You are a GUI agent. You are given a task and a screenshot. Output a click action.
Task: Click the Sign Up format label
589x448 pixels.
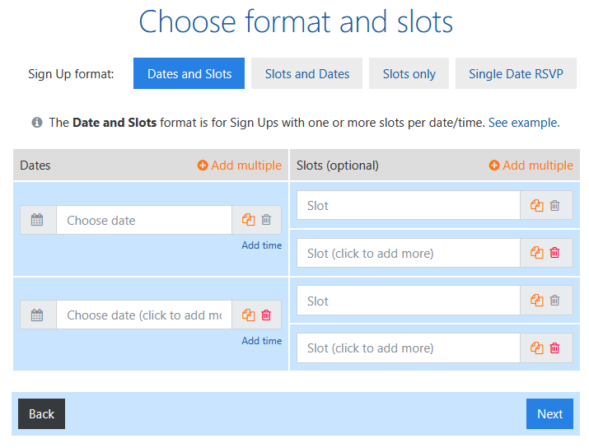(x=71, y=74)
